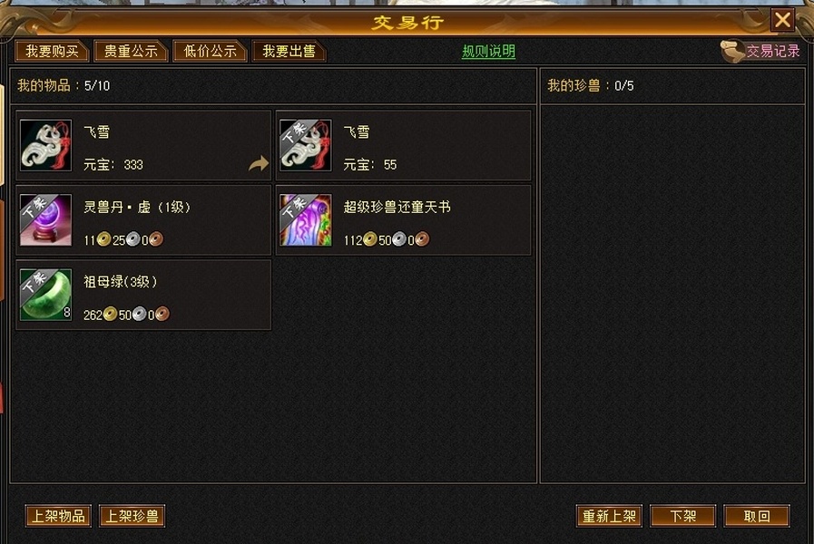Viewport: 814px width, 544px height.
Task: Click the 重新上架 button
Action: click(x=609, y=516)
